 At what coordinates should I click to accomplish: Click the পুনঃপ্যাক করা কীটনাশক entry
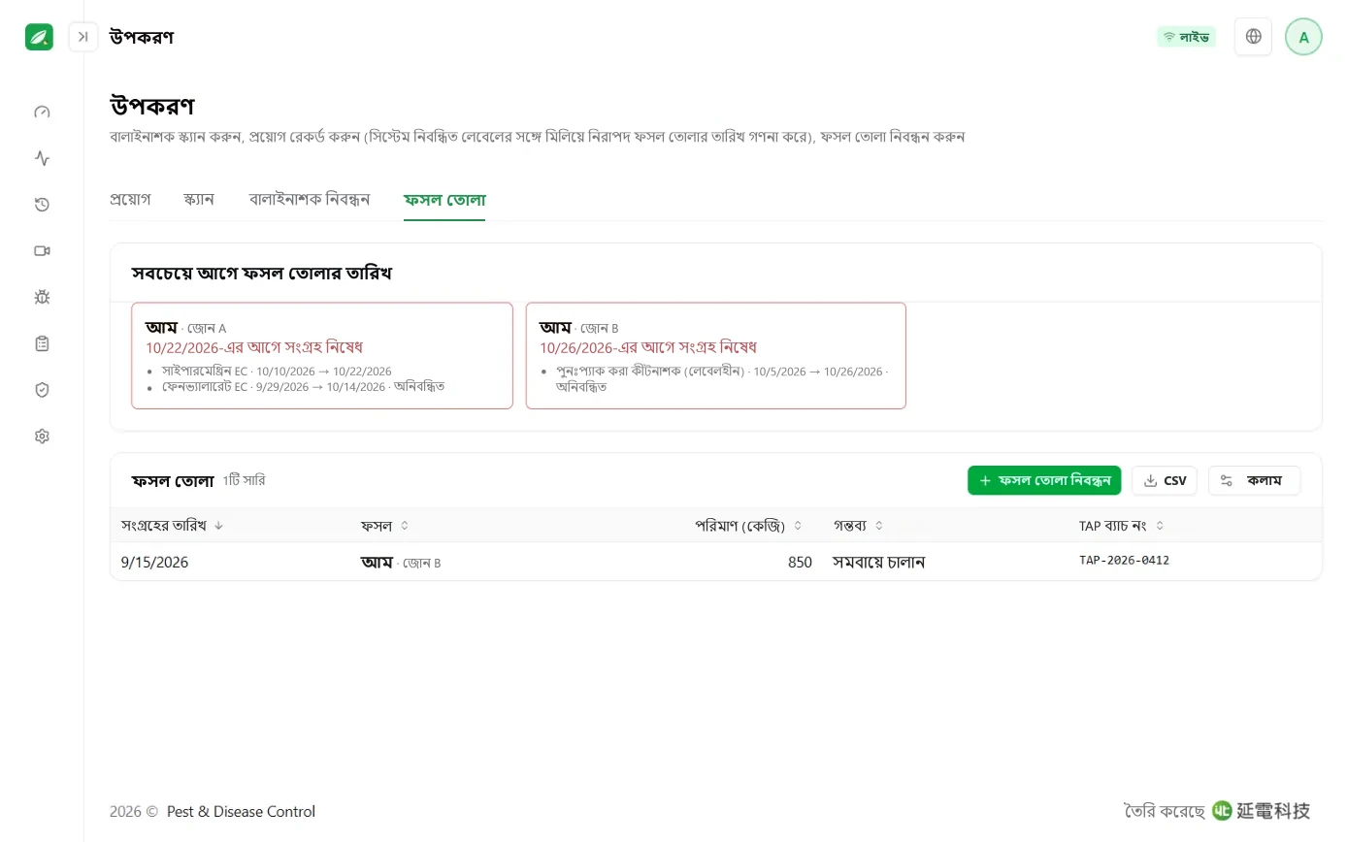coord(722,378)
